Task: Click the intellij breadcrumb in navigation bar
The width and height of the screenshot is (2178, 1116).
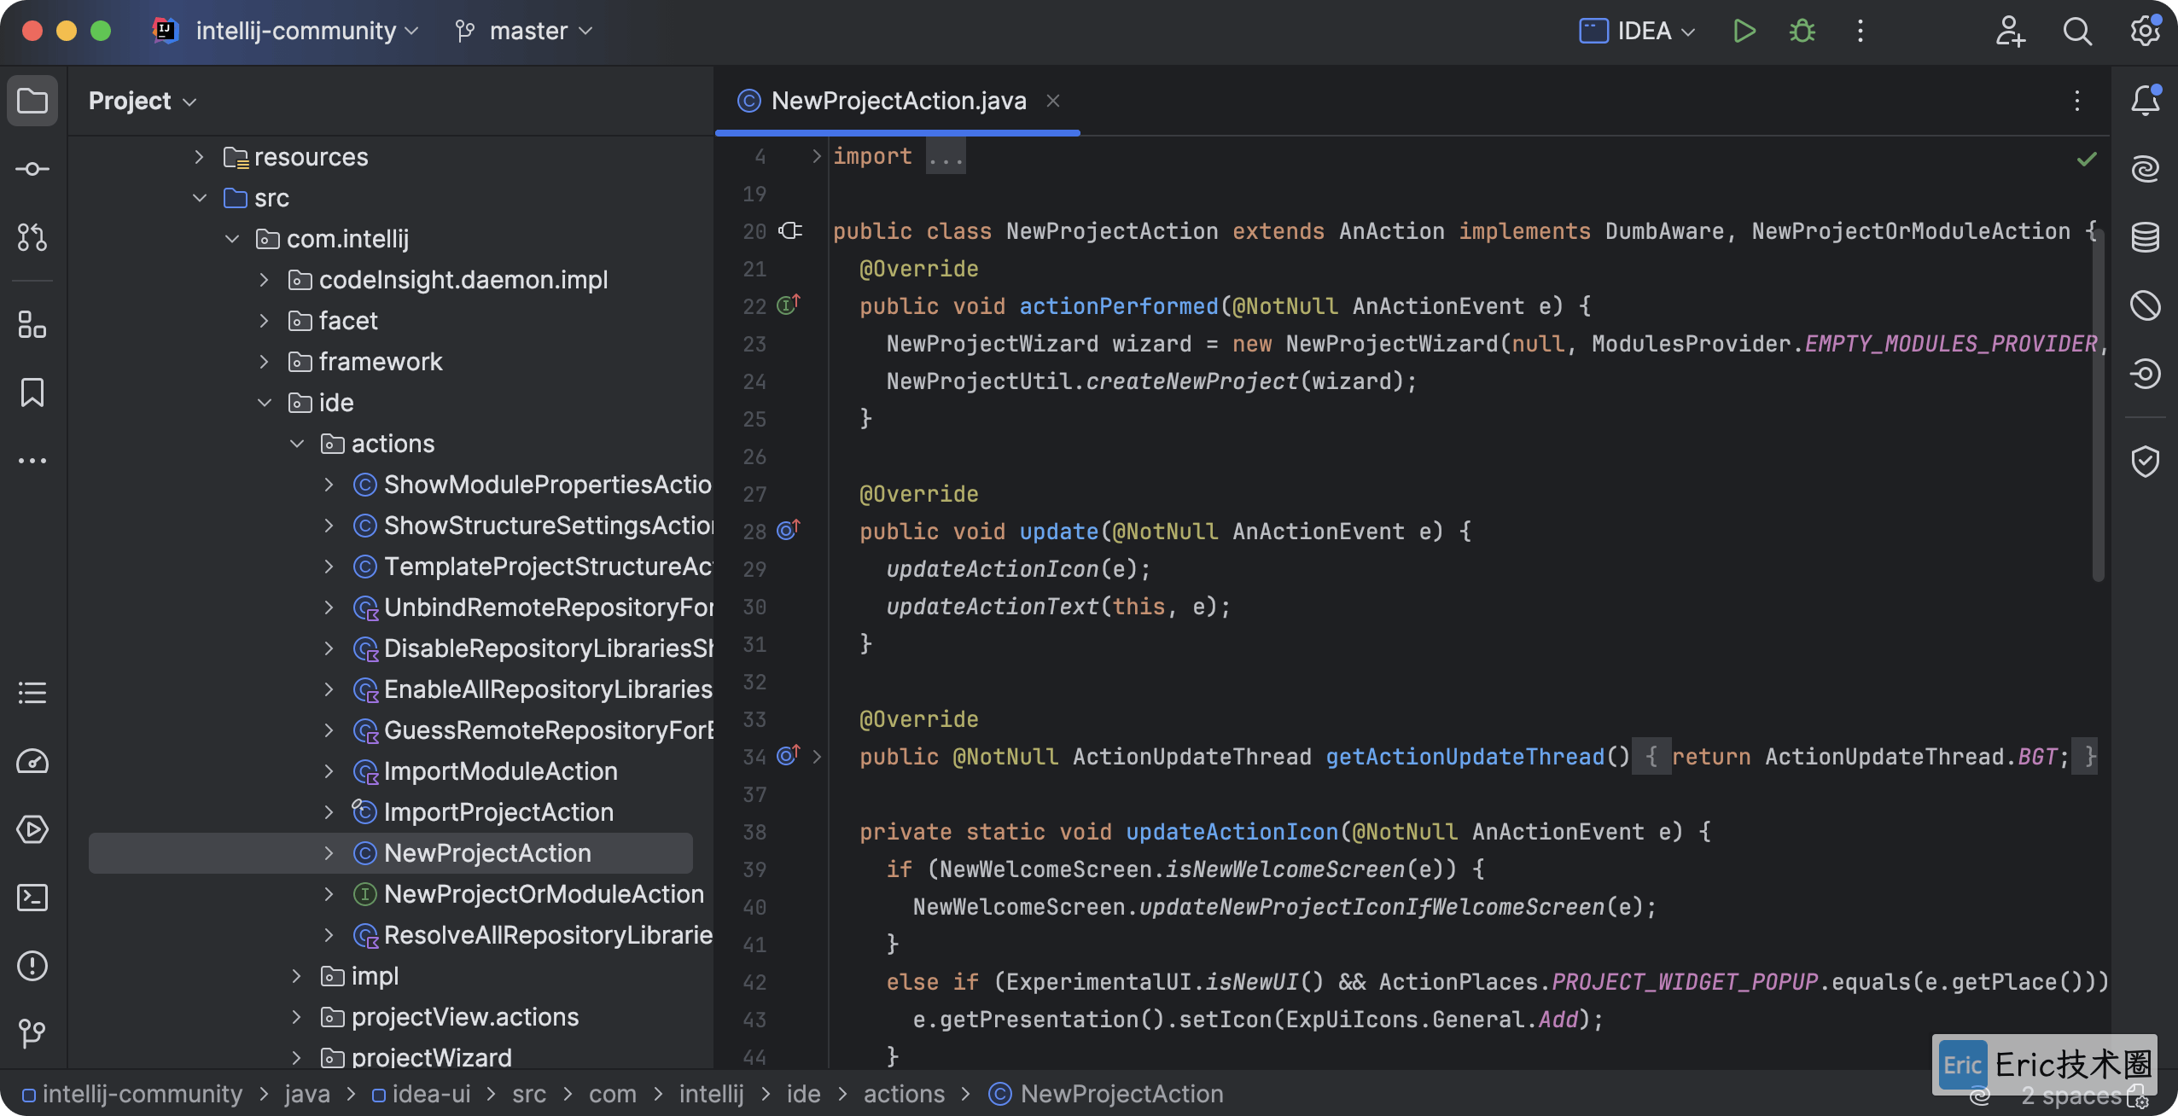Action: point(711,1094)
